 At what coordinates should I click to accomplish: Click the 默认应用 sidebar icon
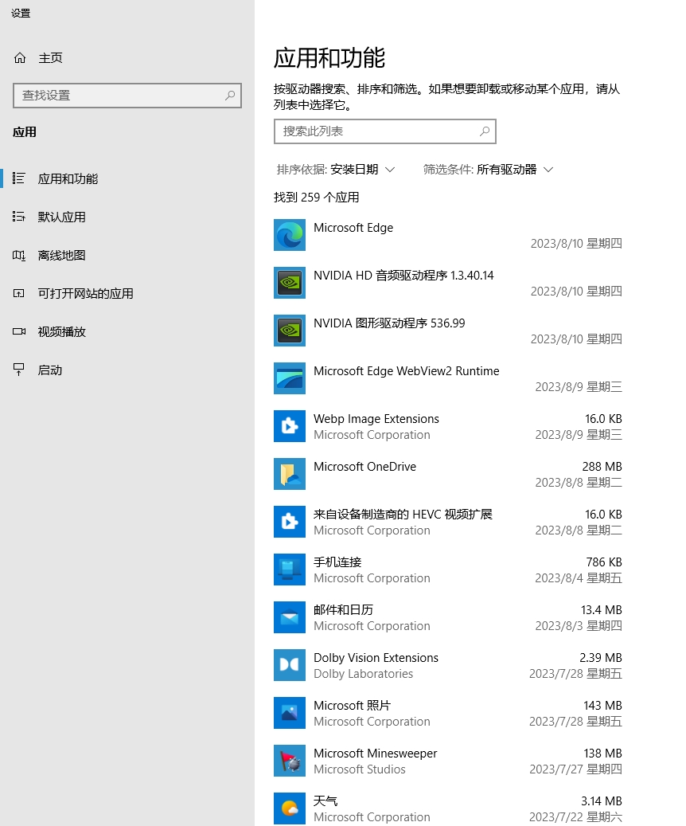tap(19, 217)
